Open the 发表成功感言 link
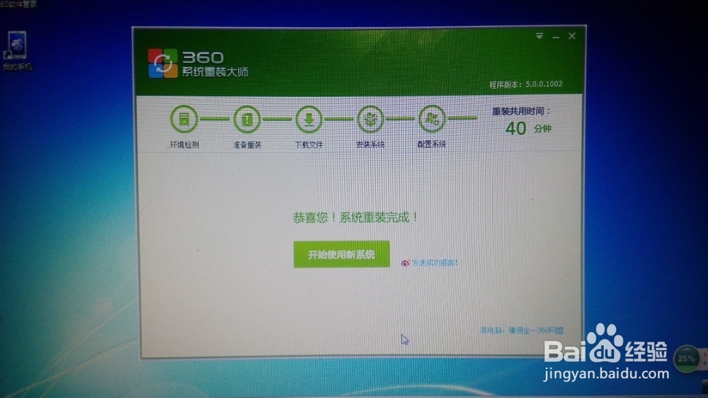Image resolution: width=708 pixels, height=398 pixels. point(435,263)
